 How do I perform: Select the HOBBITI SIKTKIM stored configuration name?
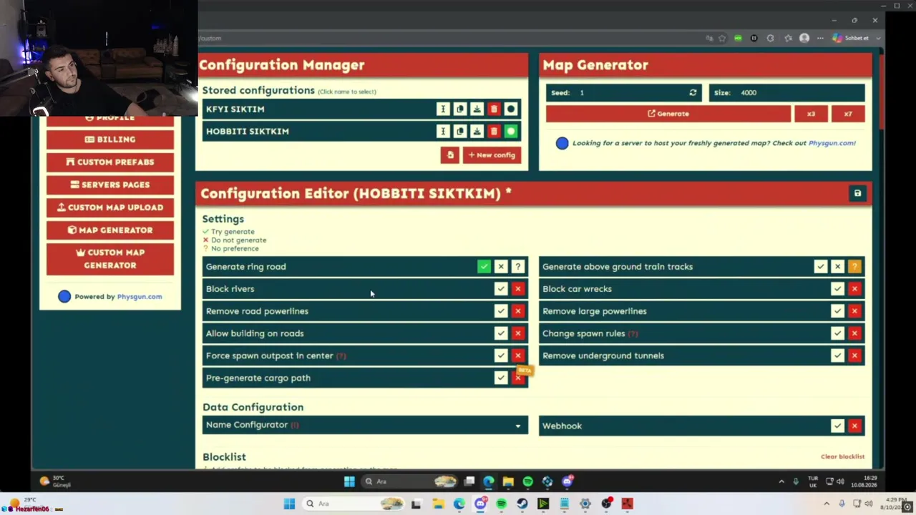pyautogui.click(x=248, y=132)
